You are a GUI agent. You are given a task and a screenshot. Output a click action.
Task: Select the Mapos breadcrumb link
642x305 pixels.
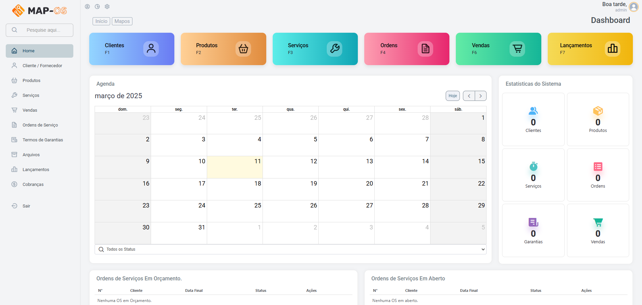(x=122, y=21)
